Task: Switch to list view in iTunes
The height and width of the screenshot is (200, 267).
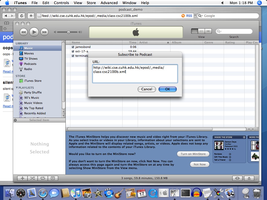Action: click(x=195, y=31)
